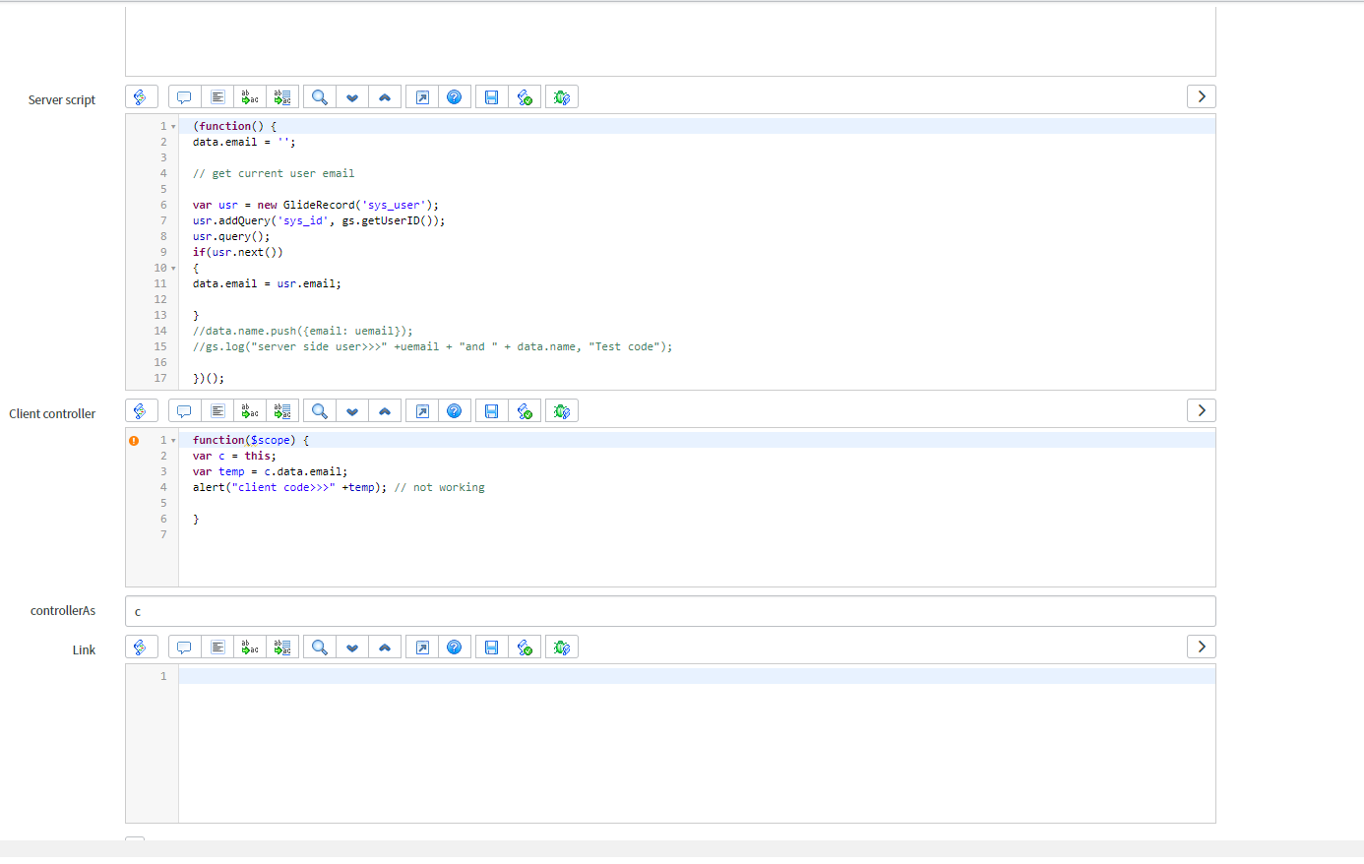Save using Client controller toolbar disk icon
Image resolution: width=1364 pixels, height=864 pixels.
click(x=492, y=411)
